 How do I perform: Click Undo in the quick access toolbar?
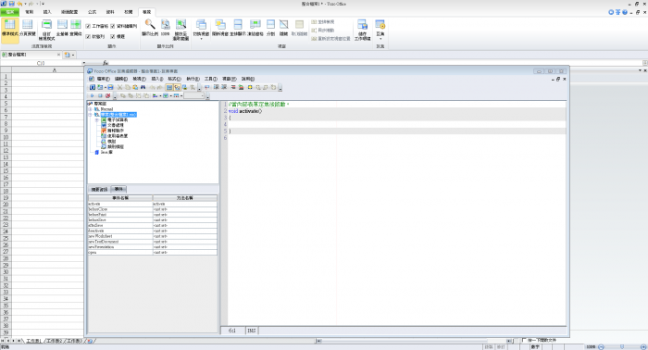click(x=19, y=4)
